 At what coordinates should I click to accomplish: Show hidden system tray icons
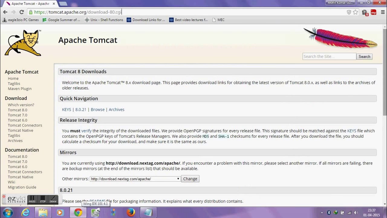(x=322, y=213)
